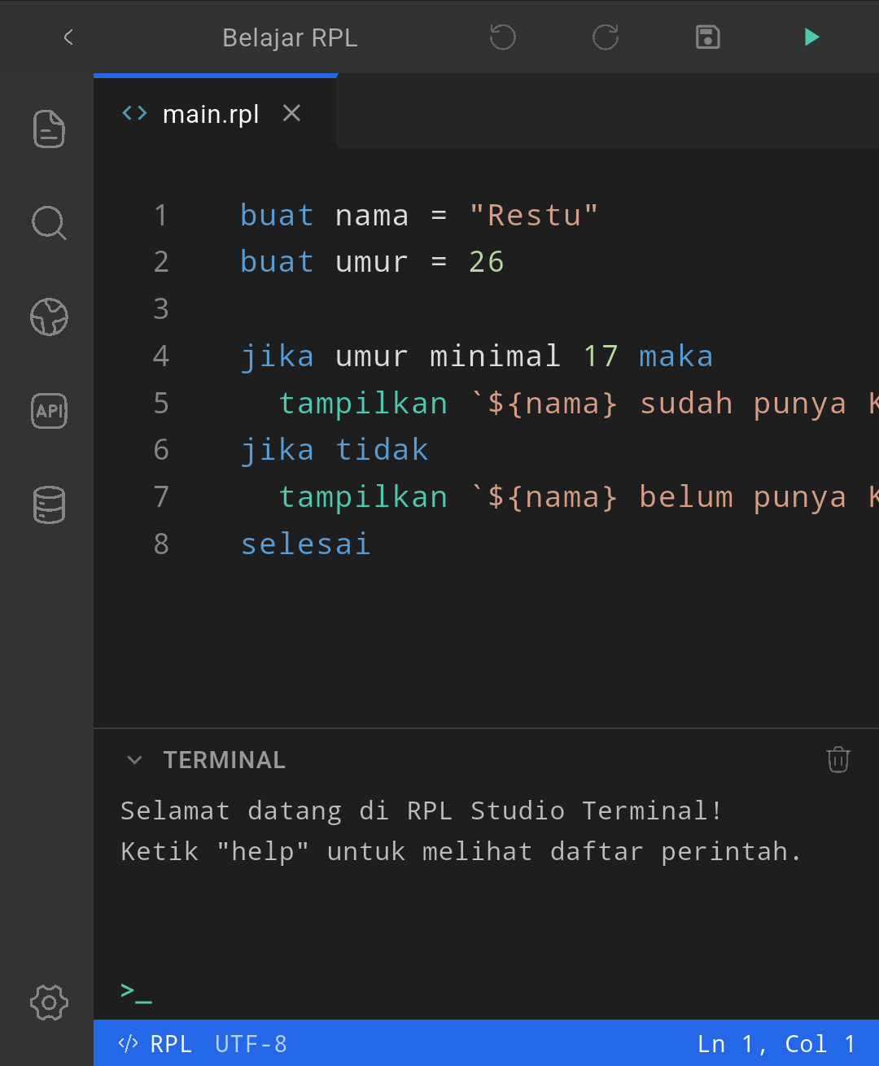Viewport: 879px width, 1066px height.
Task: Click the UTF-8 encoding in status bar
Action: pyautogui.click(x=251, y=1044)
